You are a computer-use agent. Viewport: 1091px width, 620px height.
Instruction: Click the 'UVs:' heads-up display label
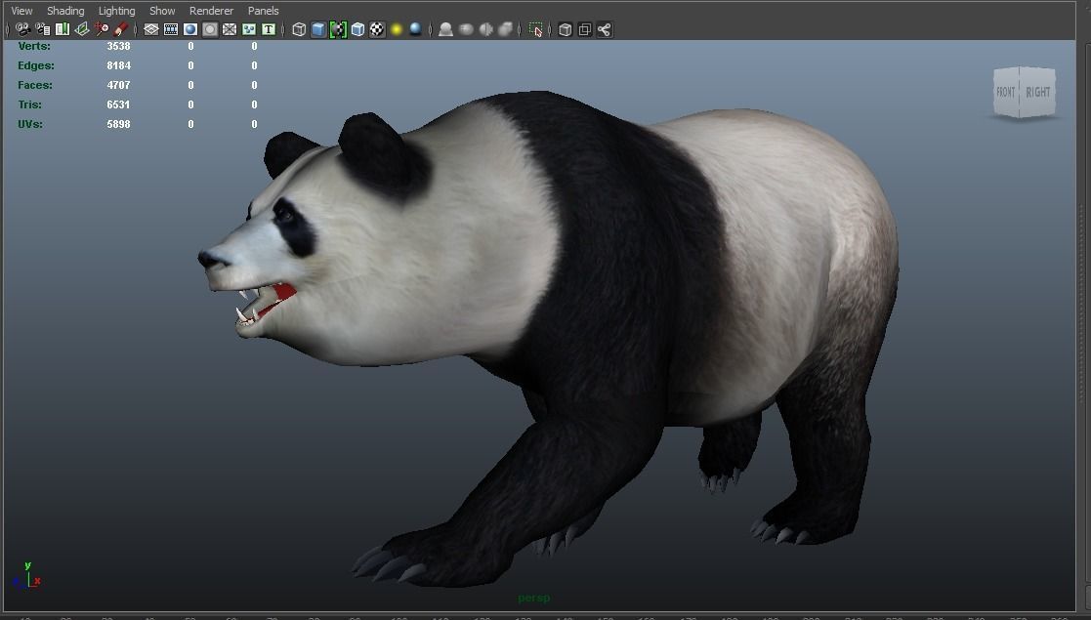click(x=30, y=124)
